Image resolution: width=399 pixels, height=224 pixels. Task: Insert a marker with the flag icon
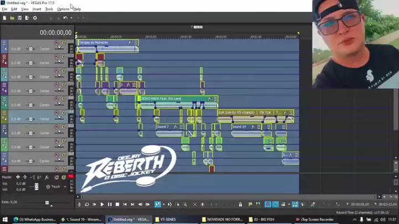pyautogui.click(x=250, y=204)
